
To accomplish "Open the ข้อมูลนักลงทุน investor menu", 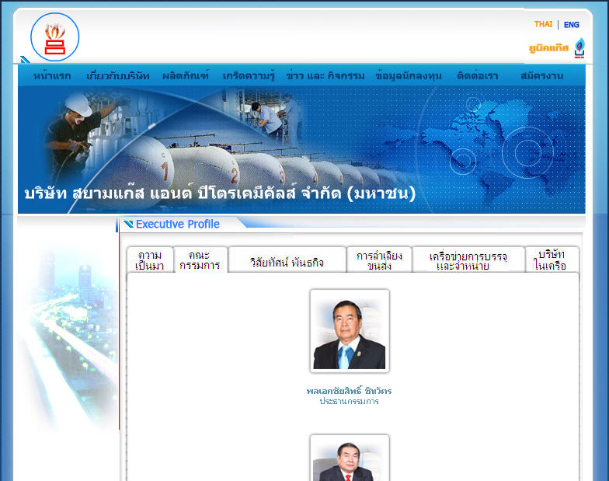I will pyautogui.click(x=409, y=76).
